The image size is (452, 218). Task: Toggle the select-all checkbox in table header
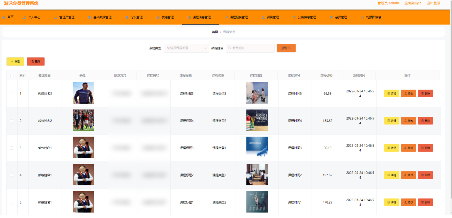[12, 75]
